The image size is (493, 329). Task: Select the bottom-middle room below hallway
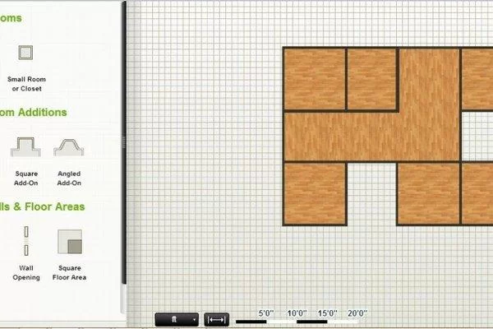coord(429,193)
